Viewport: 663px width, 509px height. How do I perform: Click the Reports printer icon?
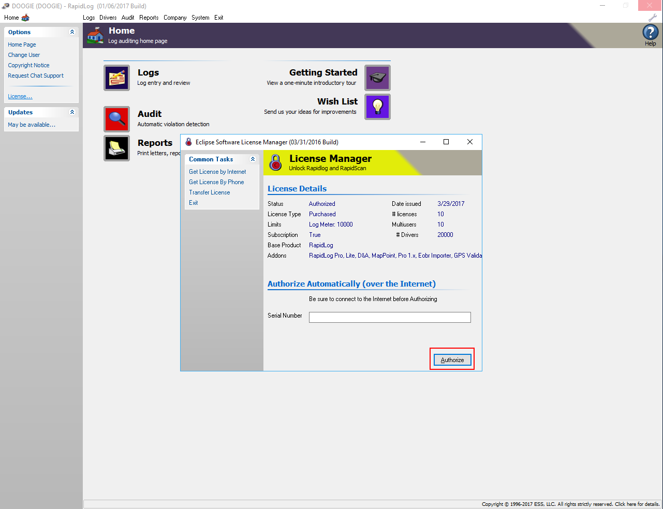(116, 148)
